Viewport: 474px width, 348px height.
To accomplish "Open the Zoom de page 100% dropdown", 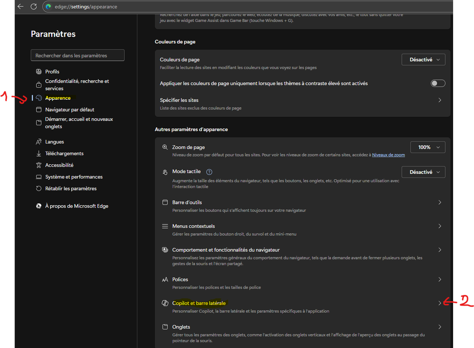I will pos(428,147).
